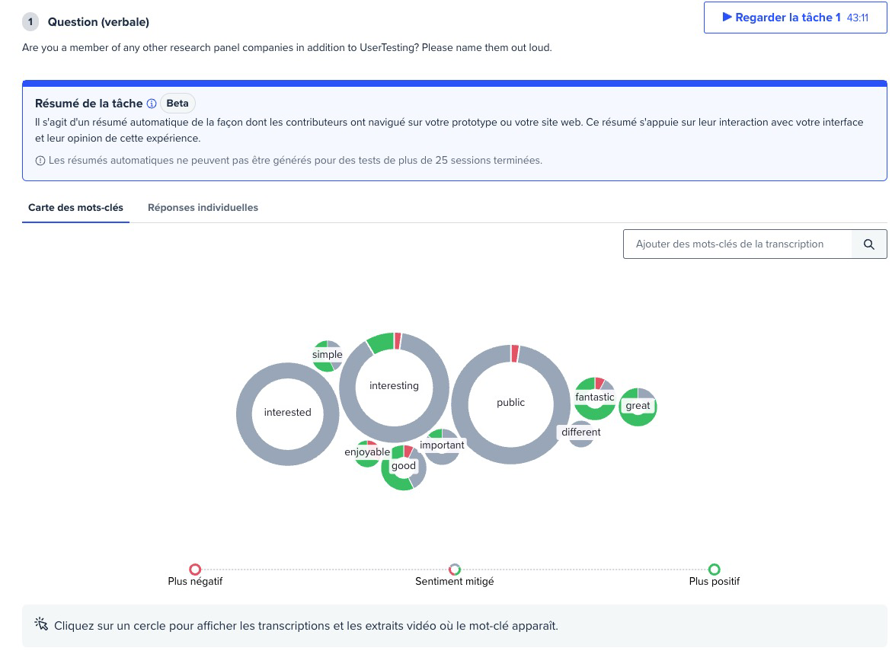892x651 pixels.
Task: Click the 'interested' keyword circle
Action: [x=287, y=413]
